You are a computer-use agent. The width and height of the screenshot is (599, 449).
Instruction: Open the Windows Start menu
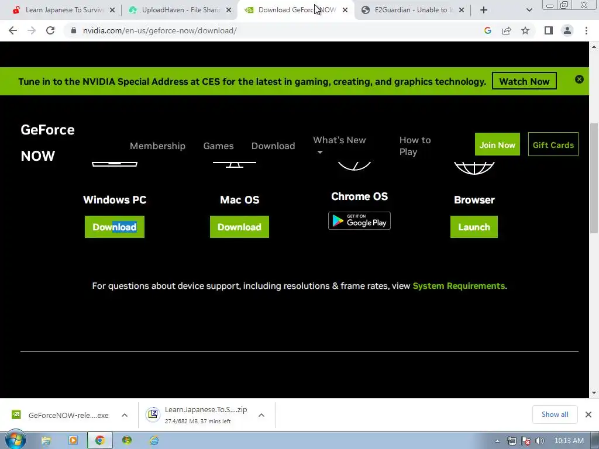pos(15,440)
